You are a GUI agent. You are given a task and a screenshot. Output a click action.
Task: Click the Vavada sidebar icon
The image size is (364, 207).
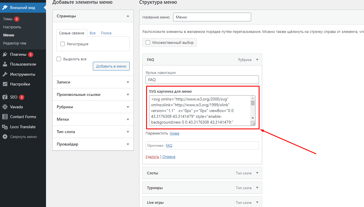tap(5, 107)
